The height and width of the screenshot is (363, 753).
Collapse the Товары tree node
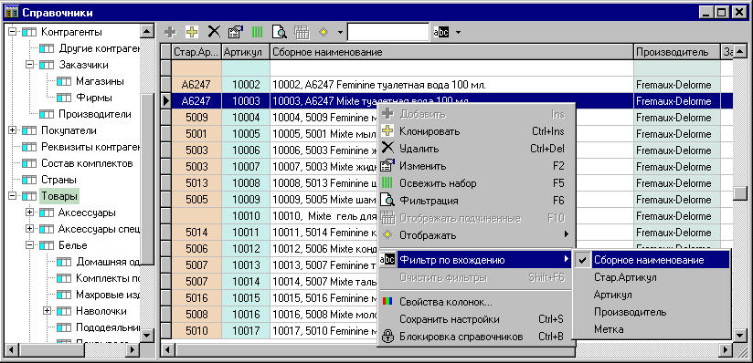point(12,196)
